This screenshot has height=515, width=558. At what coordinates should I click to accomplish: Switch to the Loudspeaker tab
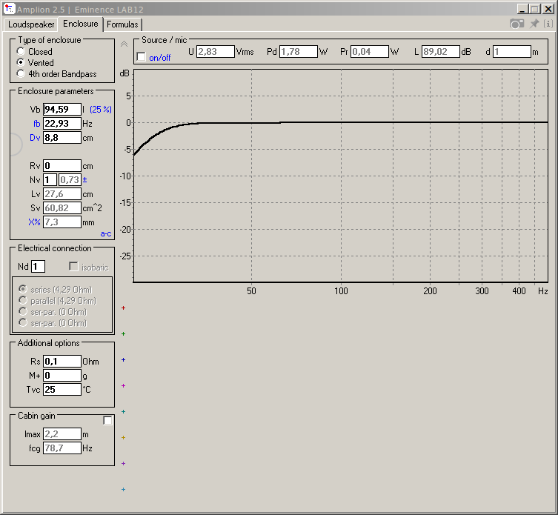click(31, 24)
